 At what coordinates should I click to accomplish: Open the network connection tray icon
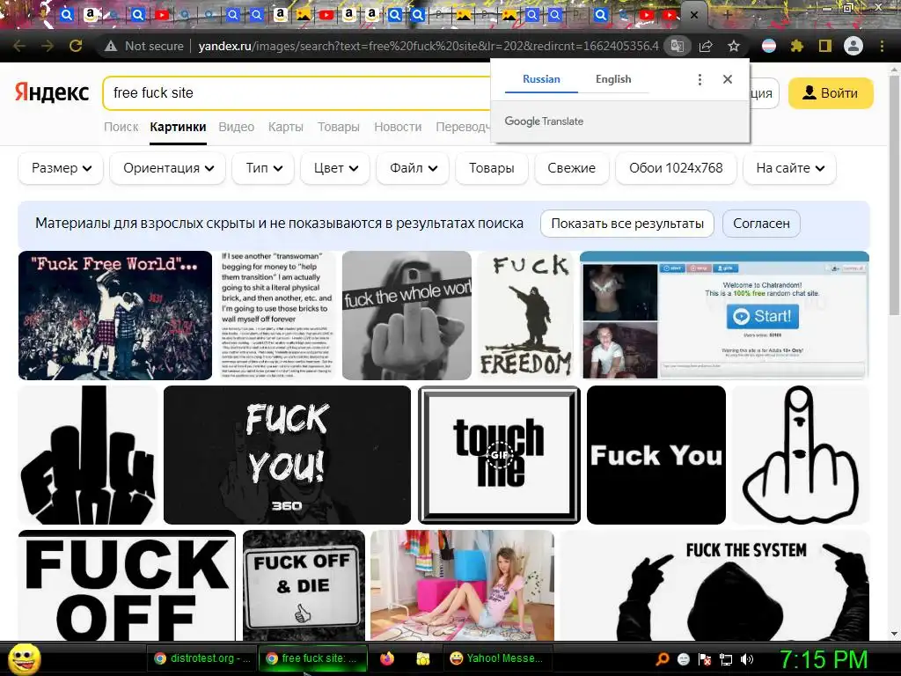(726, 659)
